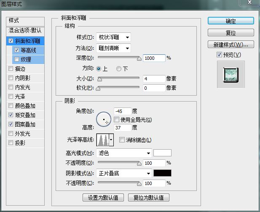Image resolution: width=260 pixels, height=212 pixels.
Task: Open the 阴影模式 dropdown showing 正片叠底
Action: coord(124,173)
